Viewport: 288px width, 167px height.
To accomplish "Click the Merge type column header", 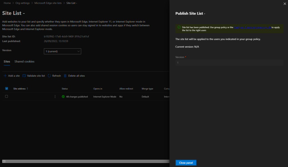I will [x=147, y=89].
